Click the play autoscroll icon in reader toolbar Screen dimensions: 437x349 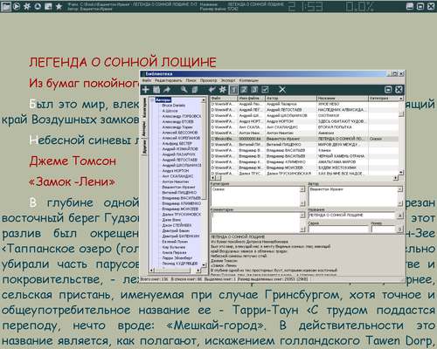pos(17,6)
